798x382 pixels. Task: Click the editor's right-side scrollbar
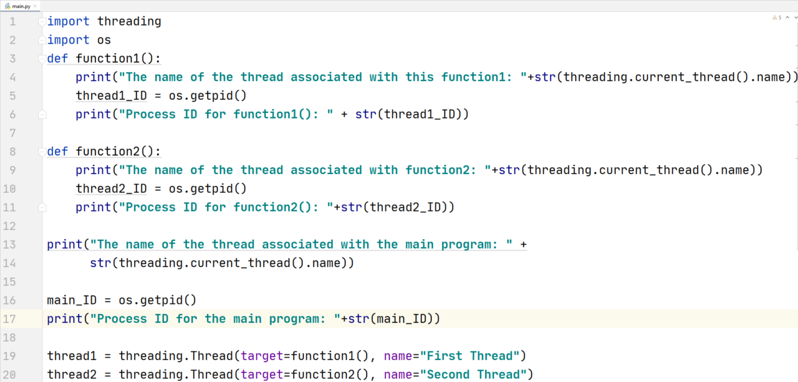pyautogui.click(x=794, y=187)
